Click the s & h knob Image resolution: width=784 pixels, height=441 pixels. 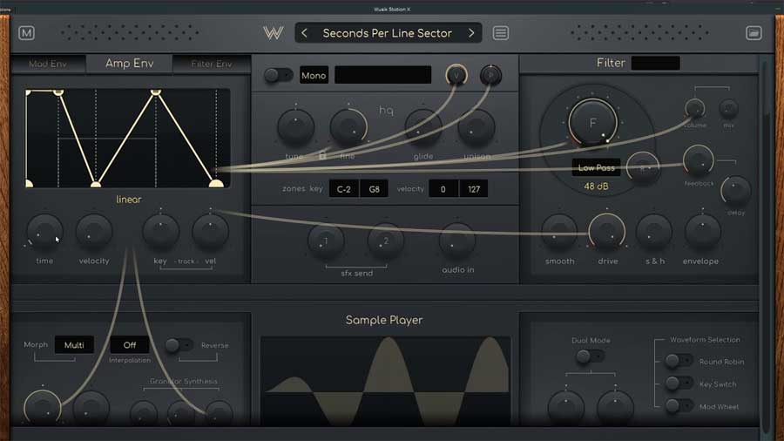tap(654, 232)
